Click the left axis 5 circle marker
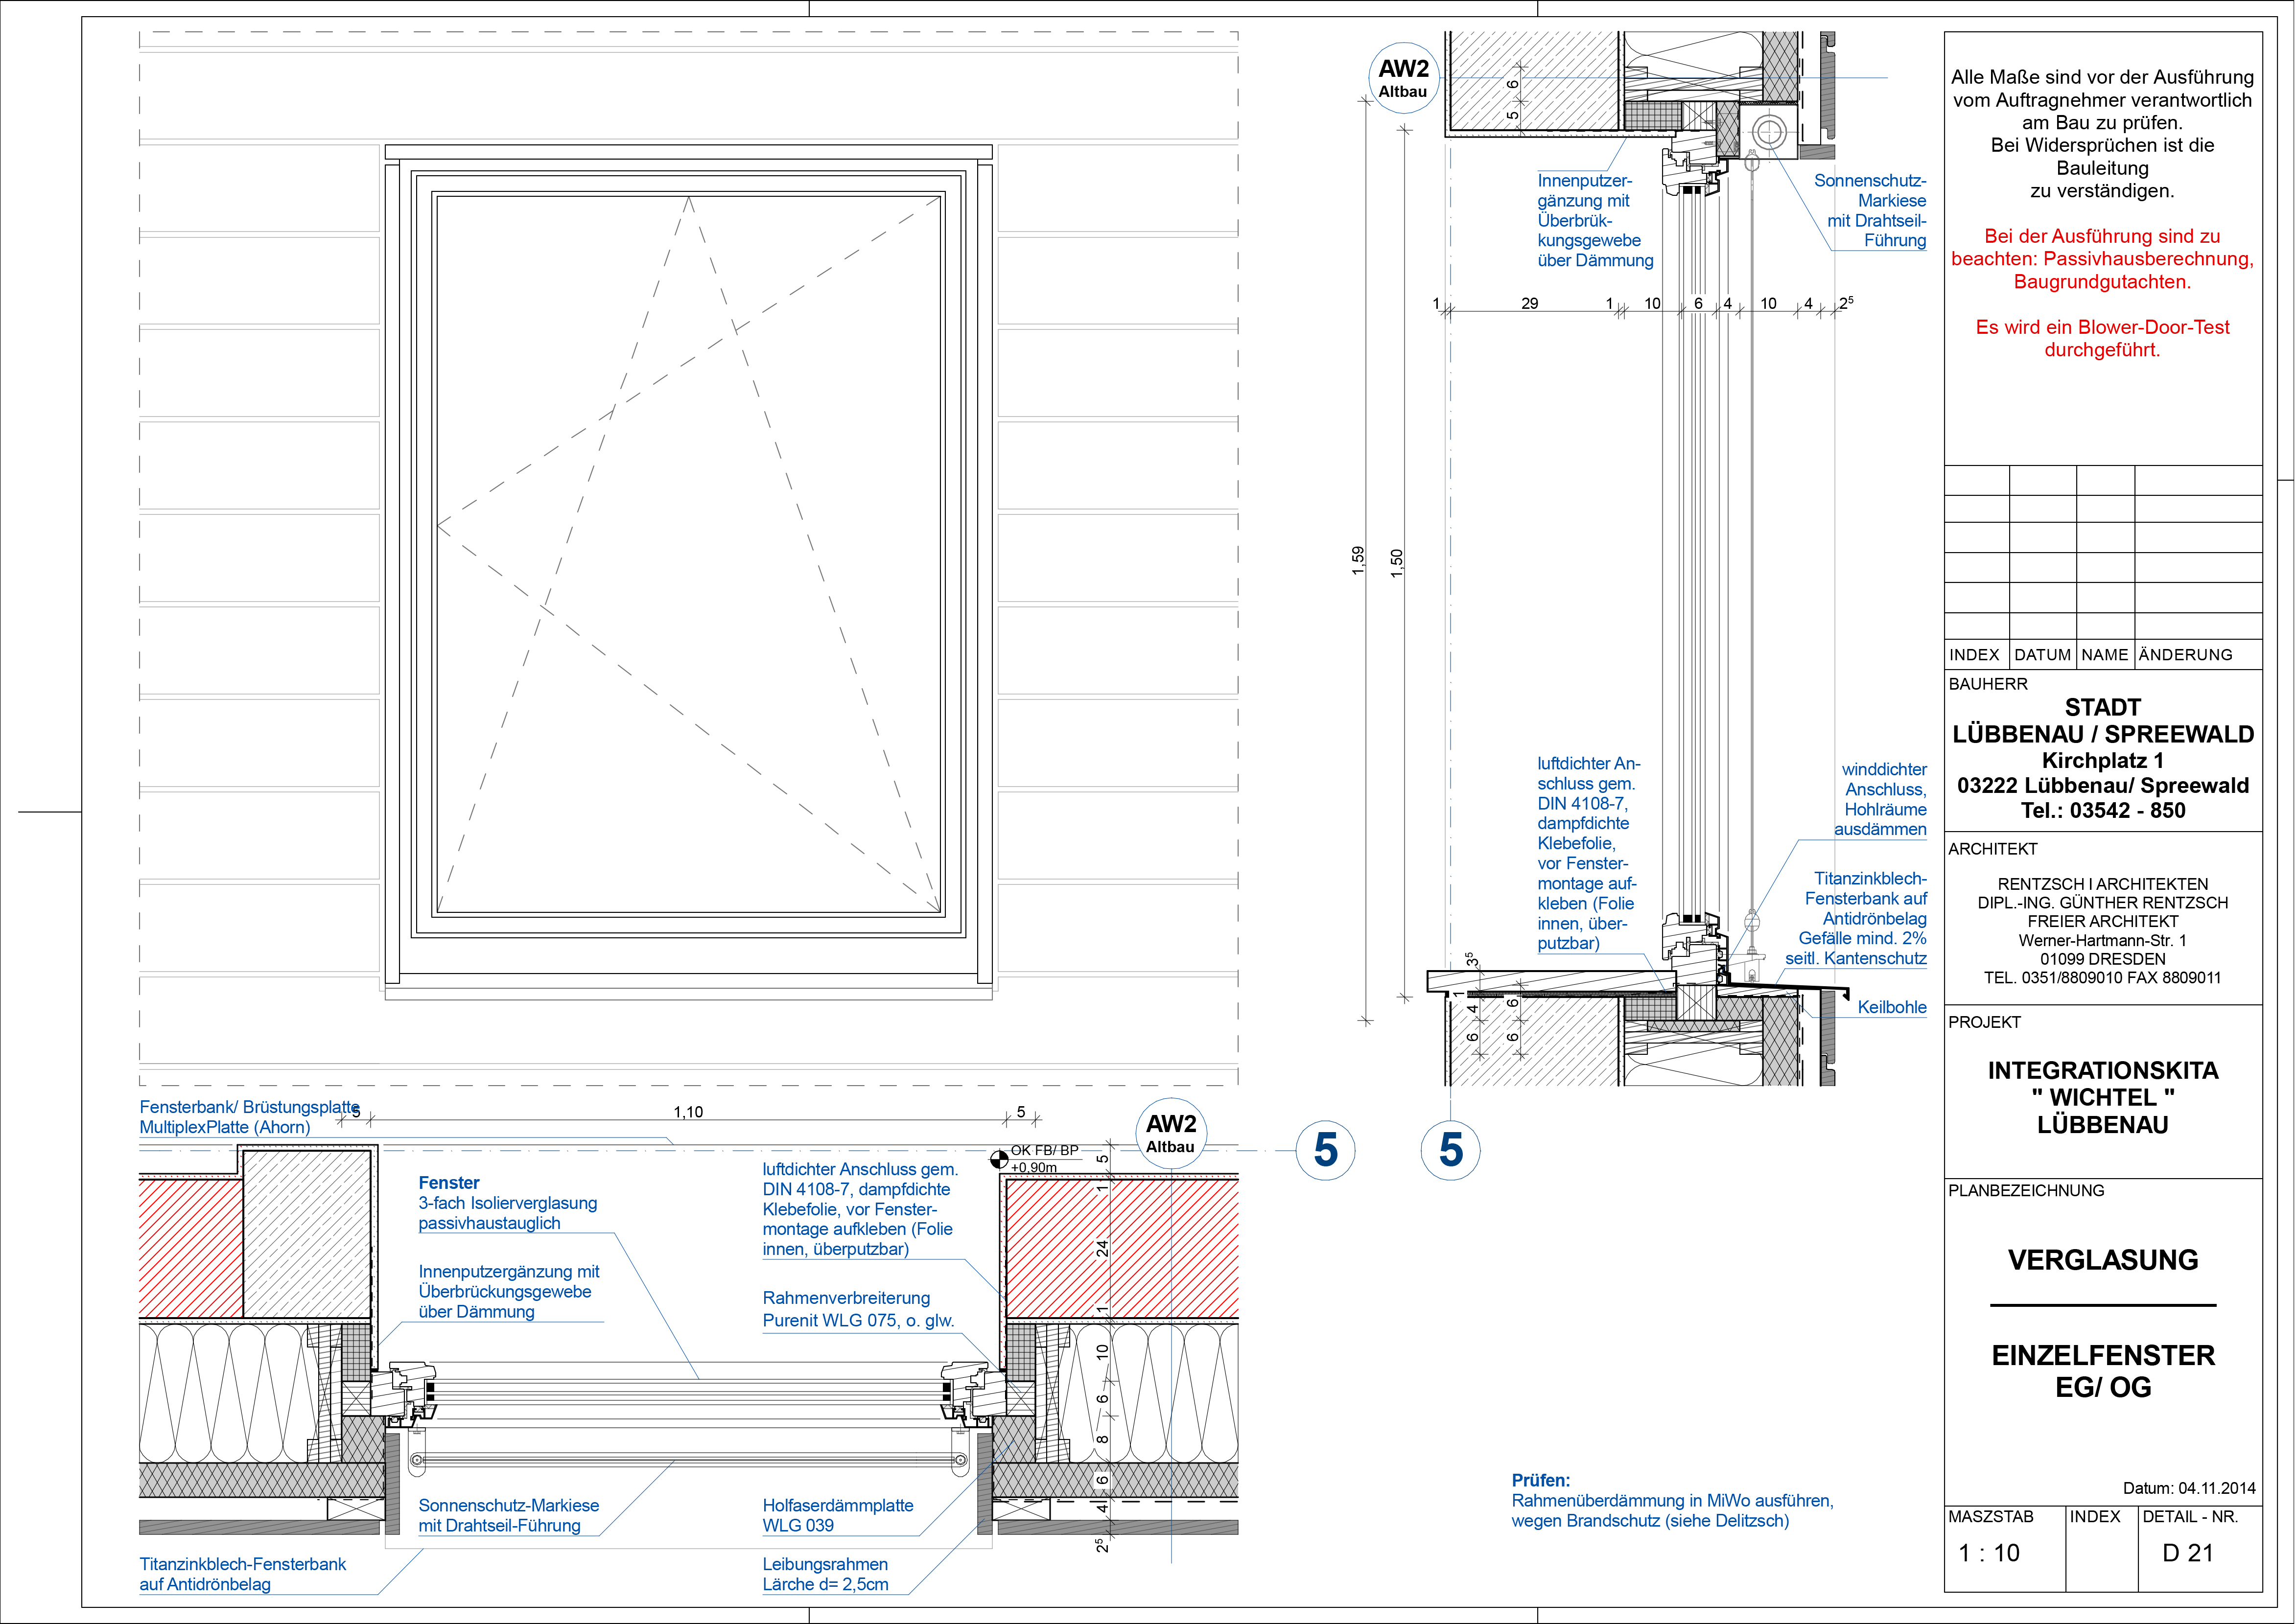Screen dimensions: 2296x1624 1325,1150
